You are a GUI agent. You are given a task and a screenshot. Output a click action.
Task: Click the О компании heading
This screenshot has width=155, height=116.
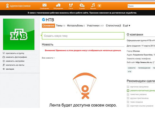click(135, 34)
